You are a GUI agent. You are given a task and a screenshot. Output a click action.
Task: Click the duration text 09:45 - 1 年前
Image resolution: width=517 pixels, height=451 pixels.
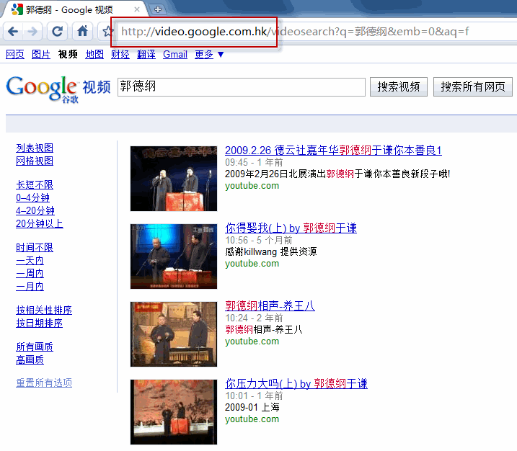pos(254,162)
